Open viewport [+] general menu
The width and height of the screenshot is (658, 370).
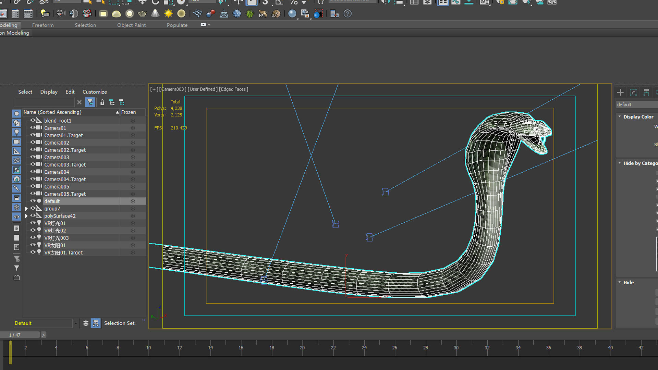154,89
